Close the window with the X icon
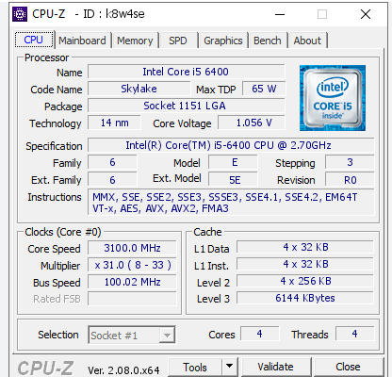The image size is (392, 377). [x=366, y=14]
